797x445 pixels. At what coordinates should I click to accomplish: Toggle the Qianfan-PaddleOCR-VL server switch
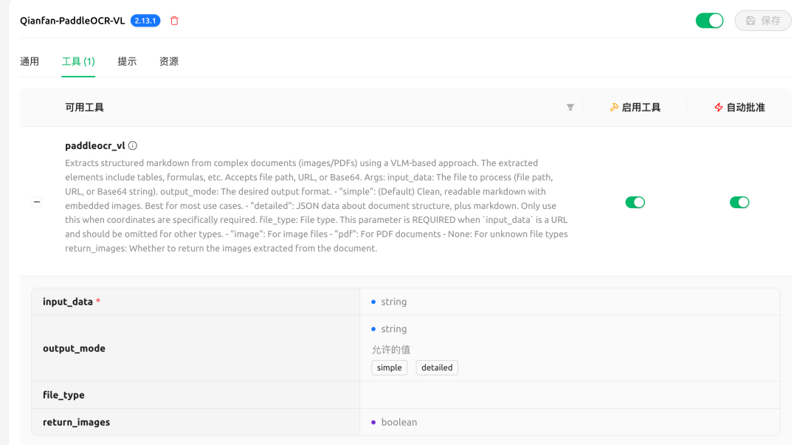pyautogui.click(x=710, y=21)
